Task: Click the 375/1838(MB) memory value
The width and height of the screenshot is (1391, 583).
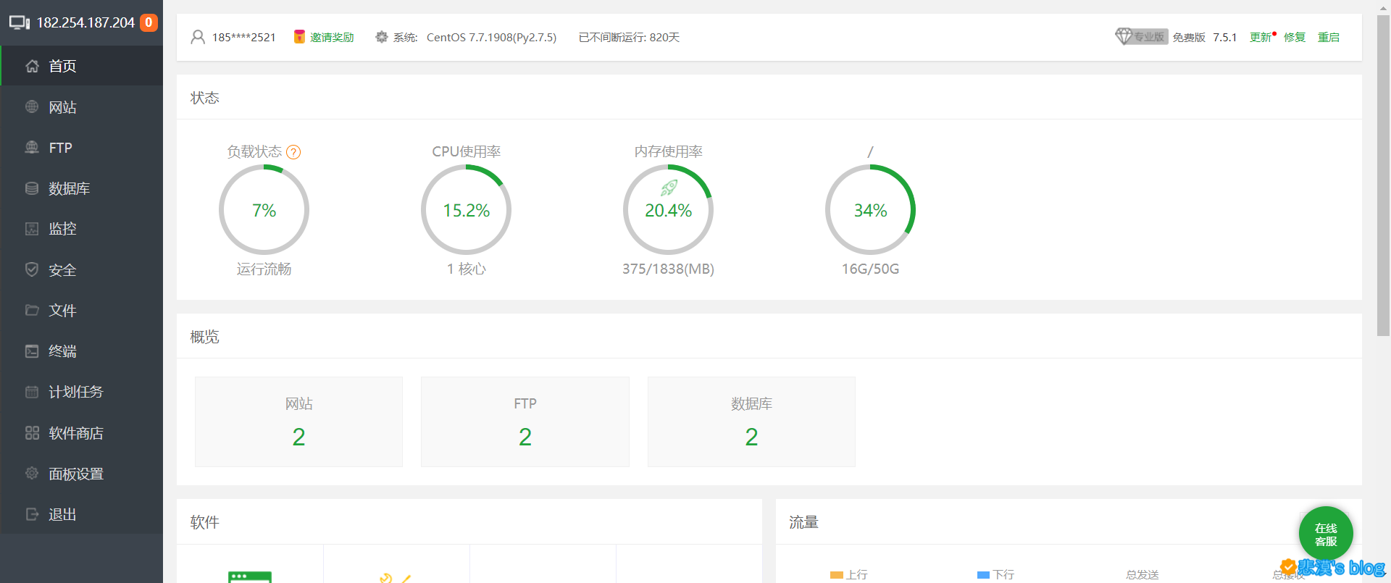Action: click(668, 269)
